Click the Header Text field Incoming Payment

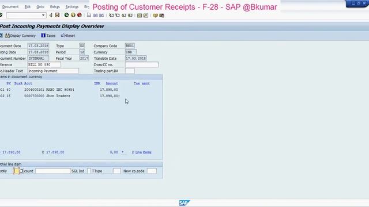click(x=53, y=71)
